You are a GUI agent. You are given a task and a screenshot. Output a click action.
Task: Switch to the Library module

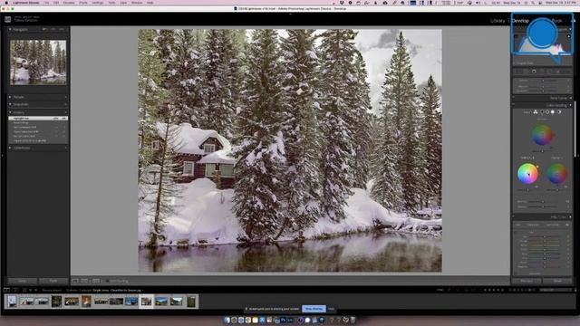pyautogui.click(x=498, y=21)
